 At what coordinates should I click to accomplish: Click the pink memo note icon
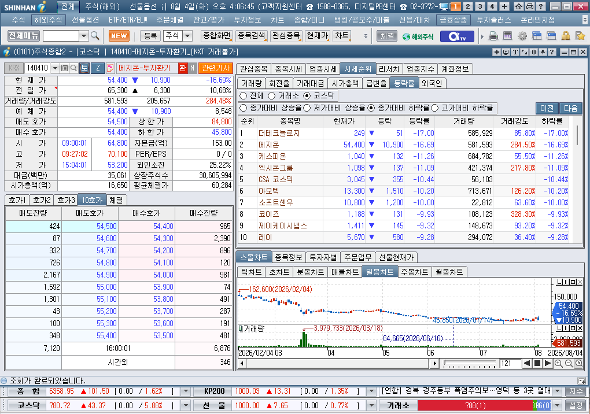(x=110, y=68)
